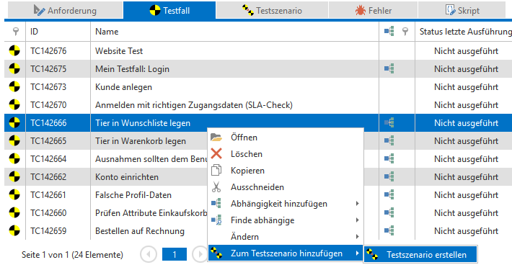Choose Testszenario erstellen in submenu
The width and height of the screenshot is (512, 270).
coord(420,255)
